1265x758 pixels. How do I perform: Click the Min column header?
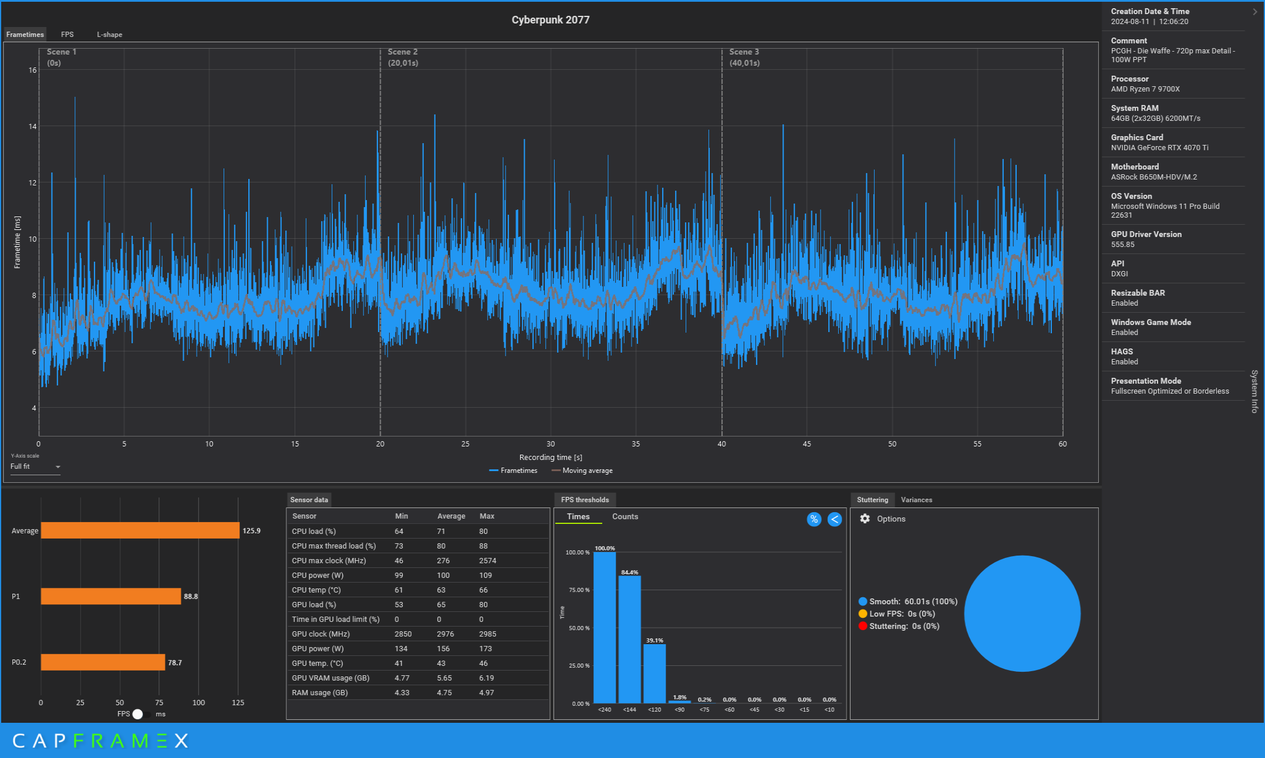(402, 516)
